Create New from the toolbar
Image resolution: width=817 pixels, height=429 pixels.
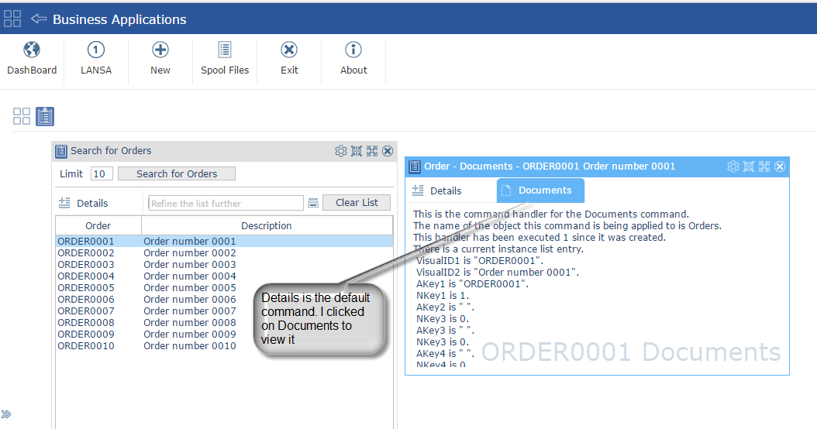click(160, 59)
